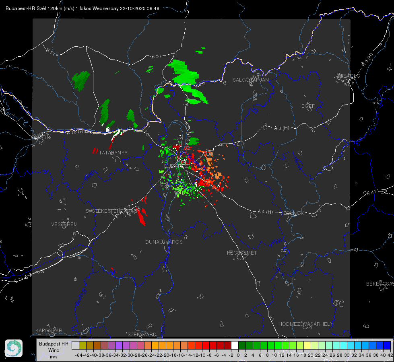Click the blue Somogy county label
The image size is (394, 362).
80,297
